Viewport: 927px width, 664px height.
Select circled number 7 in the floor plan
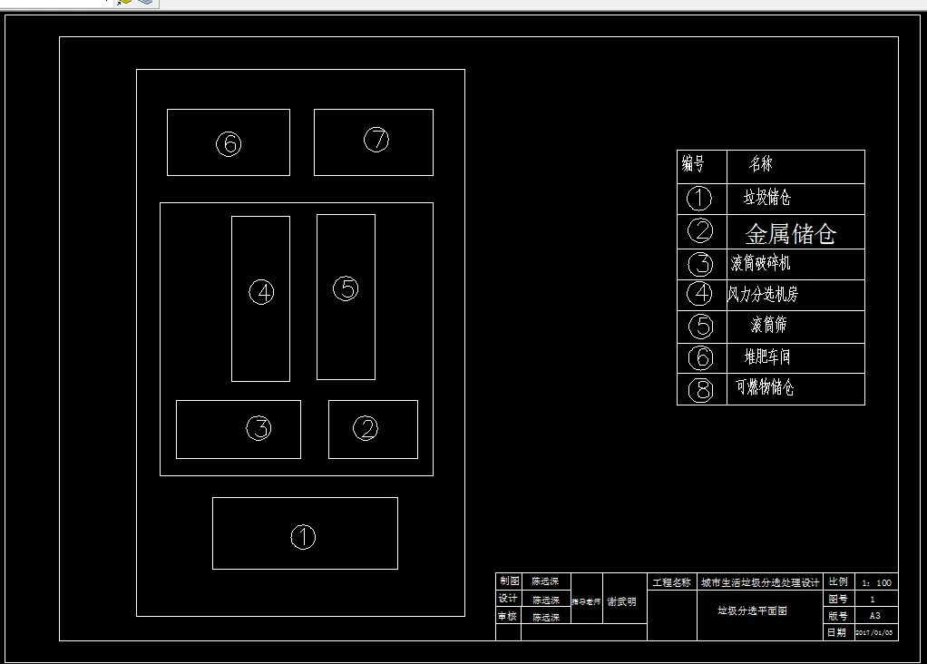click(x=376, y=140)
